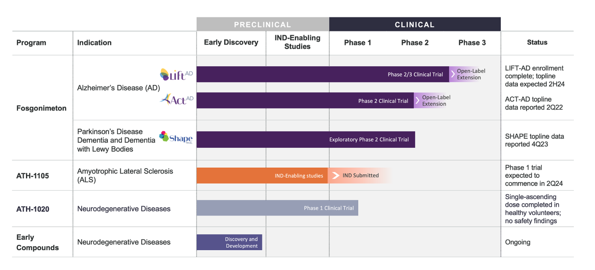Click the LIFT-AD trial logo

tap(176, 74)
